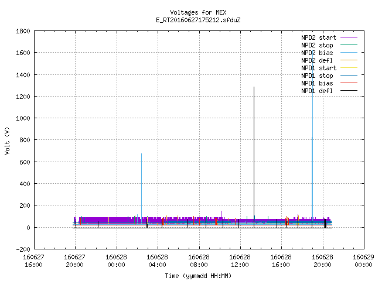Click the 'NPD2 bias' legend label
The height and width of the screenshot is (281, 375).
[x=317, y=53]
